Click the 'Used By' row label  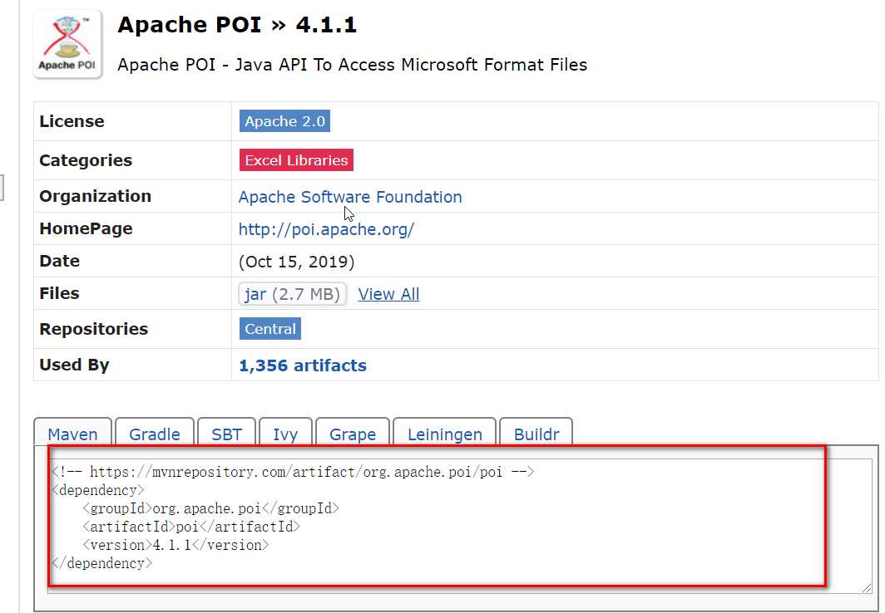click(x=74, y=365)
